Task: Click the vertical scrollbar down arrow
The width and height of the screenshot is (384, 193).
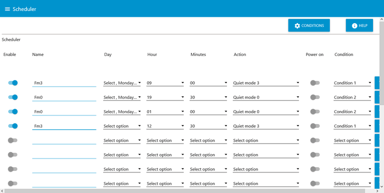Action: pos(382,187)
